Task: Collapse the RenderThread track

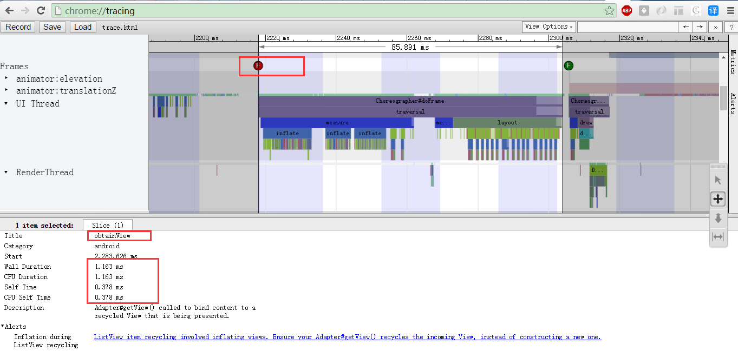Action: coord(6,172)
